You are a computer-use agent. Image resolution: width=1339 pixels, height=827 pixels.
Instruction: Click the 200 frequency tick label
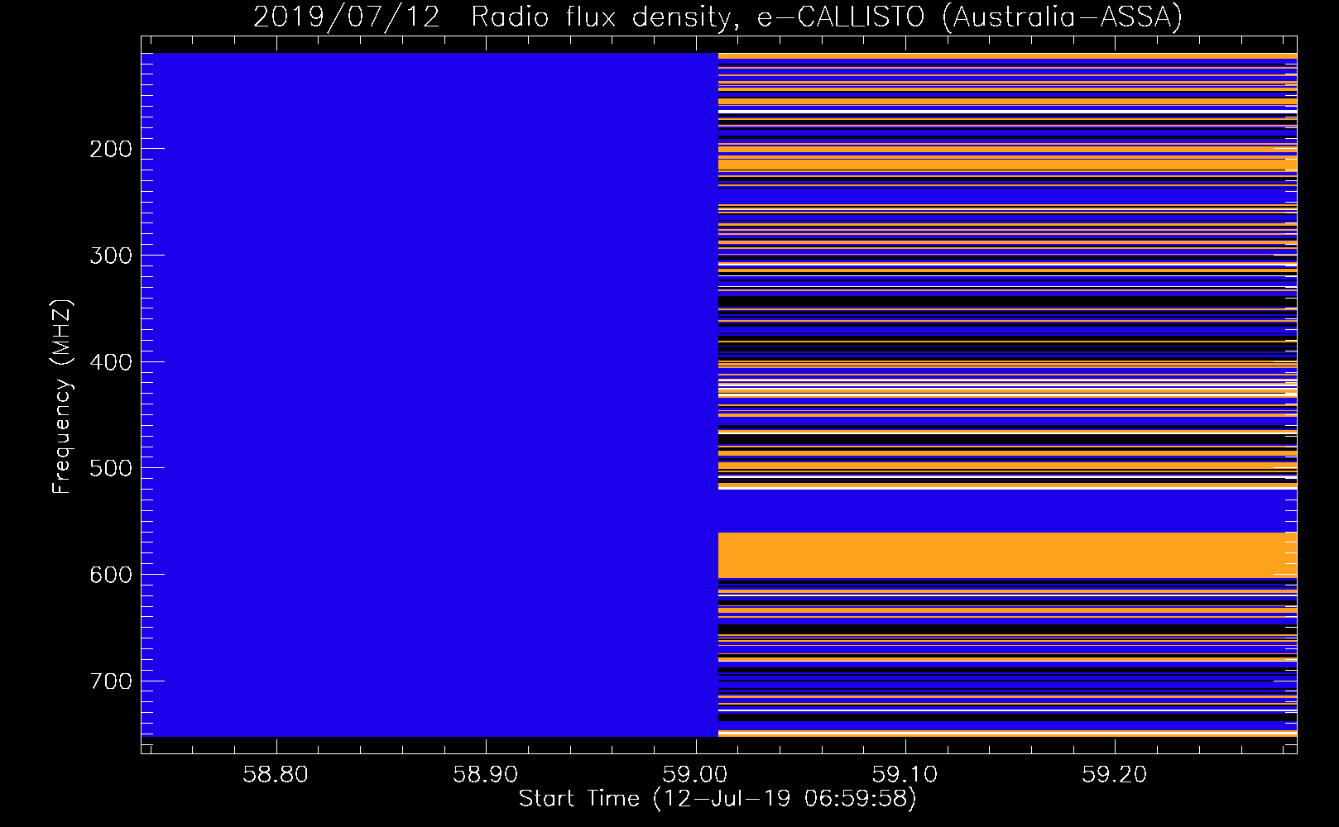(x=111, y=149)
